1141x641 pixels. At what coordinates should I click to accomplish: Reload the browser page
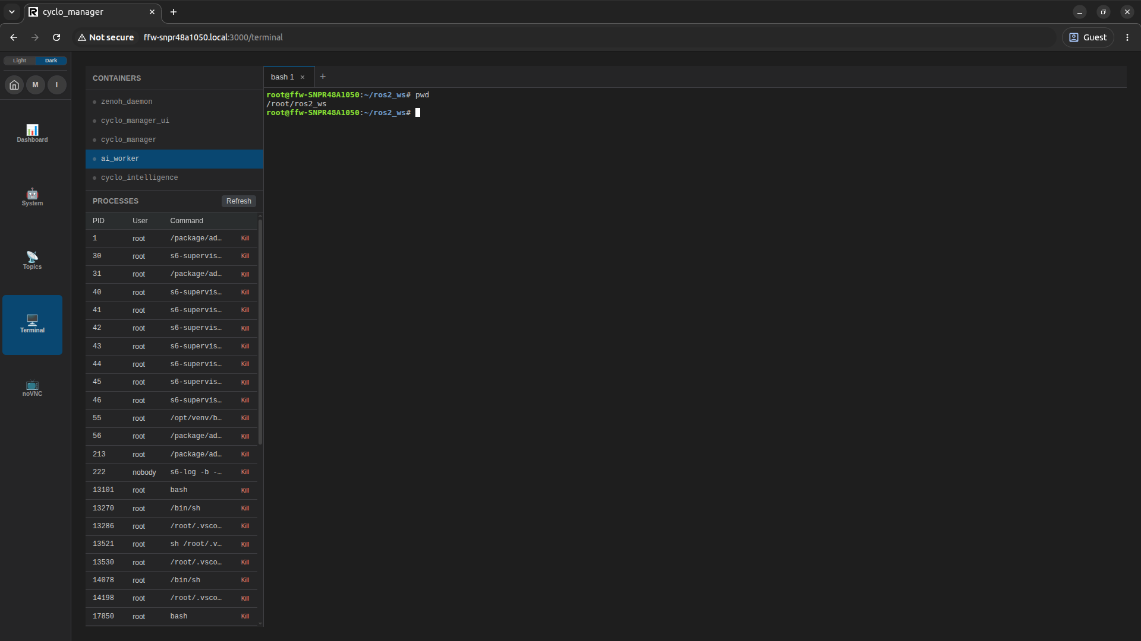(x=56, y=37)
